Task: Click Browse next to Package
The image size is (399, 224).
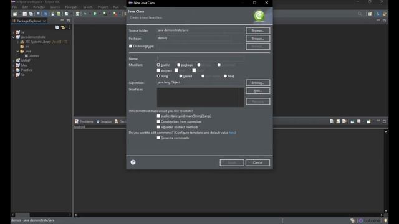Action: click(257, 39)
